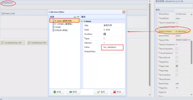The width and height of the screenshot is (193, 100).
Task: Select the bccDataGrid_Plu component
Action: [37, 43]
